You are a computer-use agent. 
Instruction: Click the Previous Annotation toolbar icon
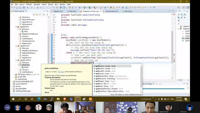(135, 8)
